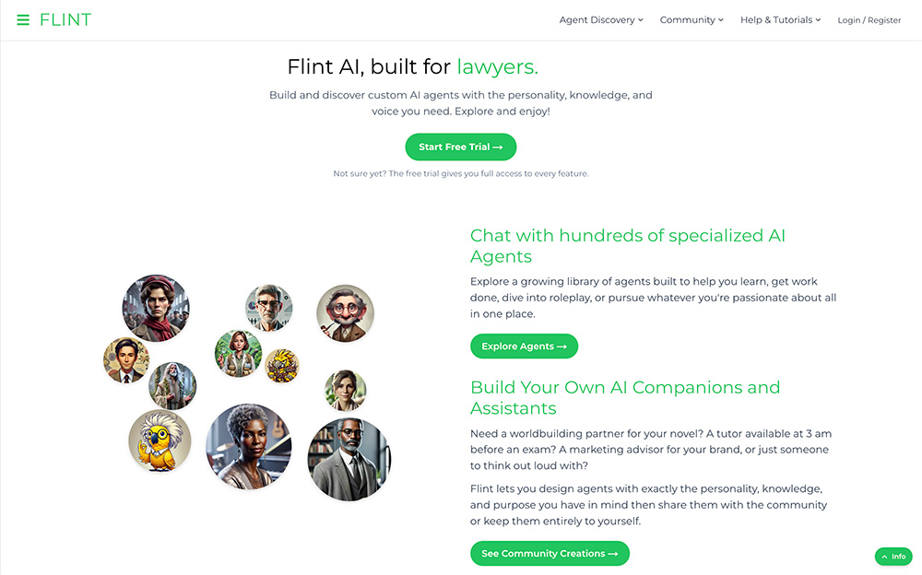Select the yellow parrot professor avatar
922x575 pixels.
pyautogui.click(x=160, y=441)
